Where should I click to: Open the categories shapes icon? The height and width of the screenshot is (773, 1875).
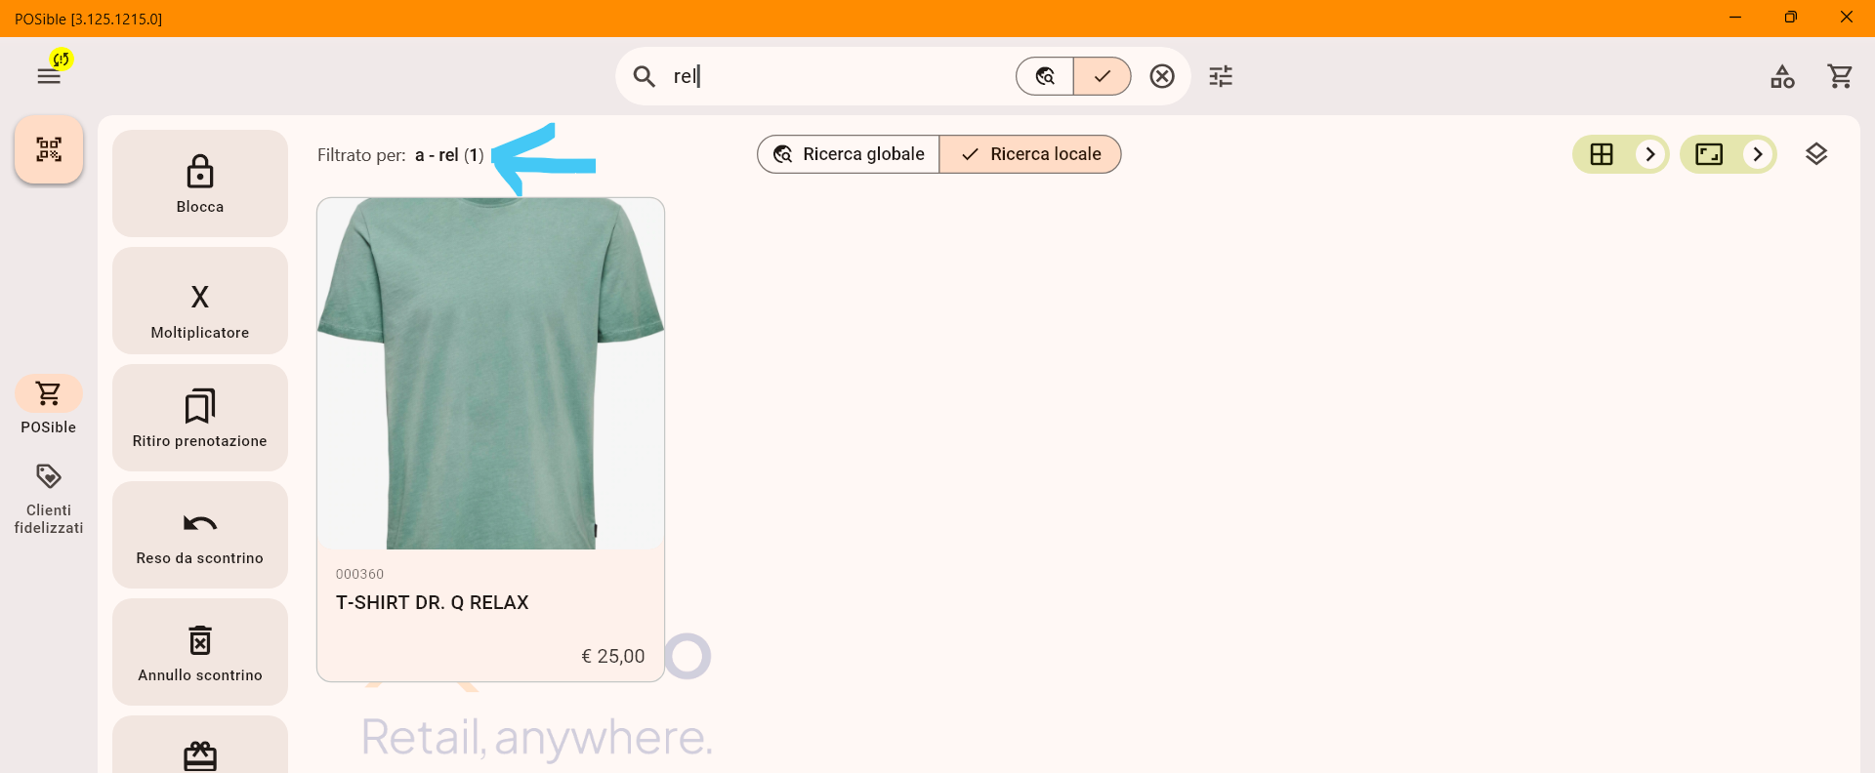pos(1782,76)
